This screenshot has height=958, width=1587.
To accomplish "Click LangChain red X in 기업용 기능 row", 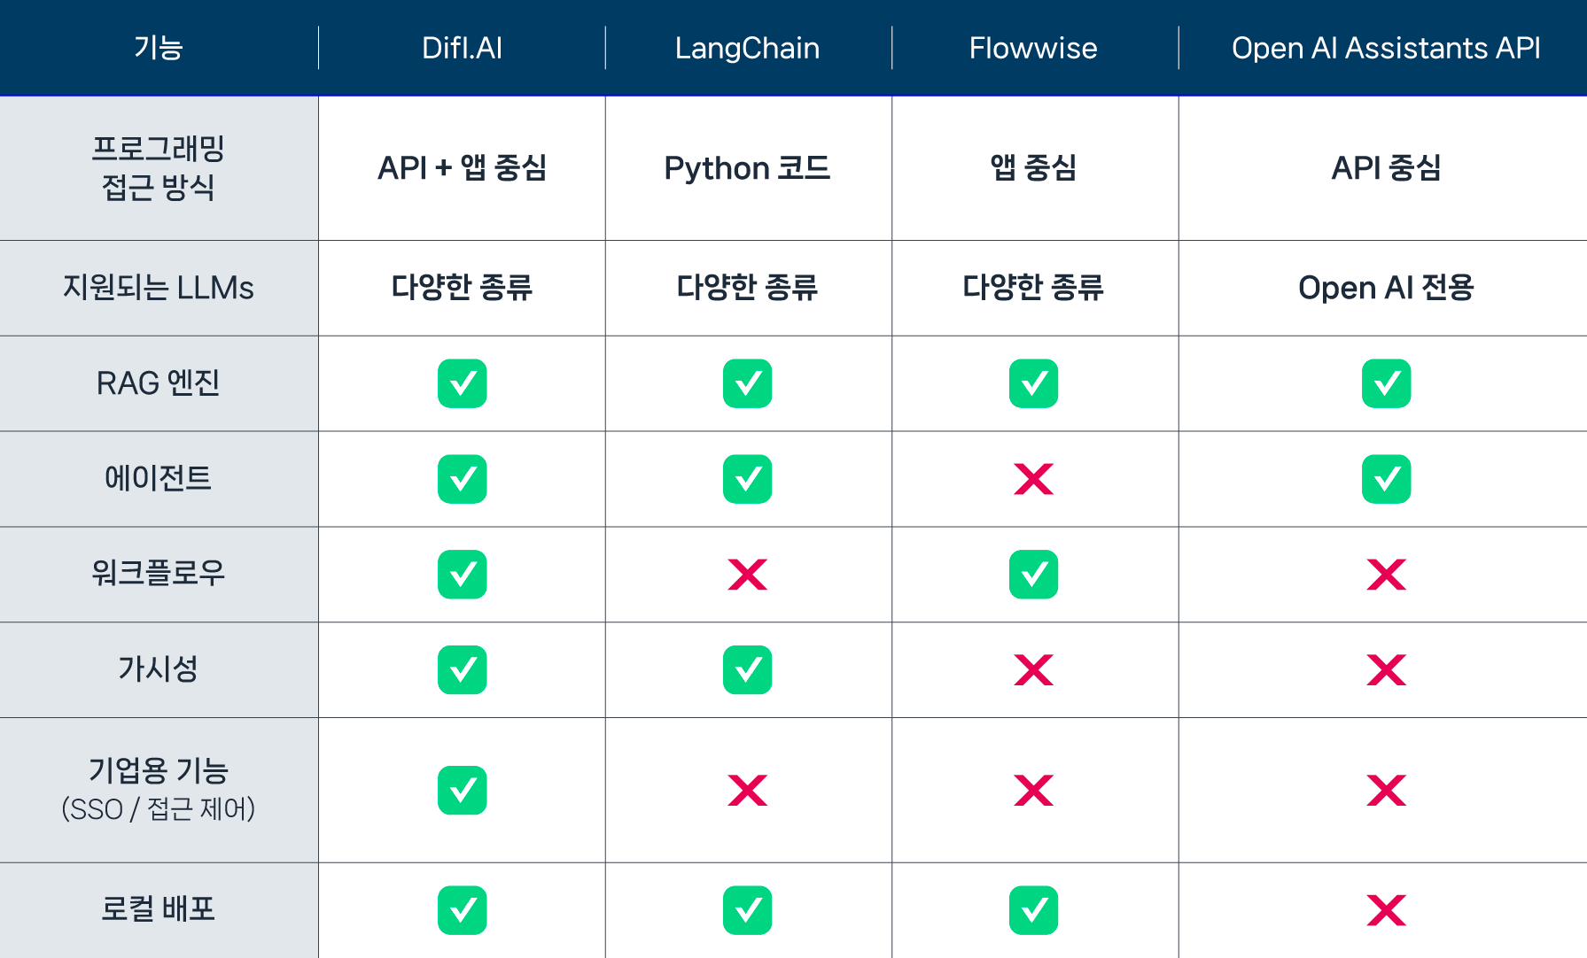I will [x=747, y=790].
